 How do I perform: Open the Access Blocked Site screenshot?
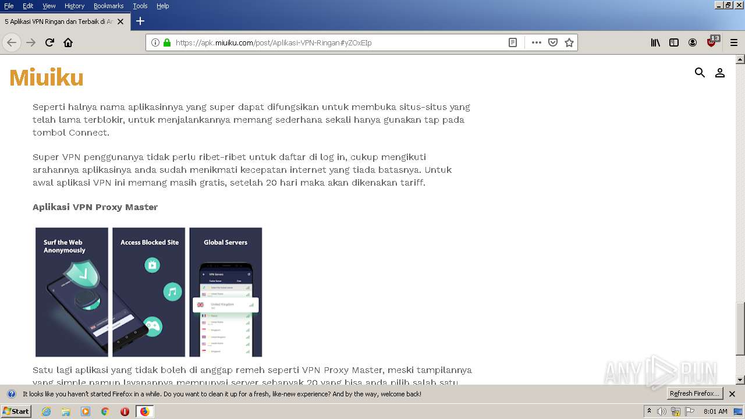tap(149, 292)
